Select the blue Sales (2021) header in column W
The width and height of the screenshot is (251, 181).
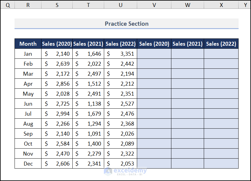187,44
